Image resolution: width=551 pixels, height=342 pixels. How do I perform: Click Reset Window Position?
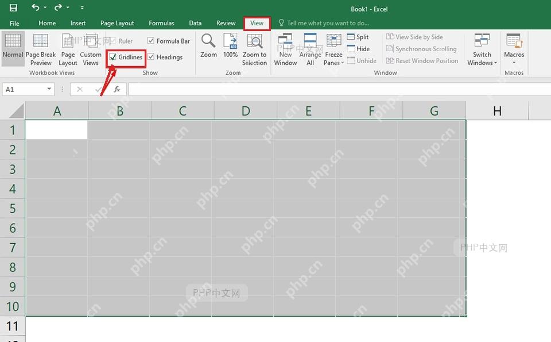pyautogui.click(x=422, y=60)
